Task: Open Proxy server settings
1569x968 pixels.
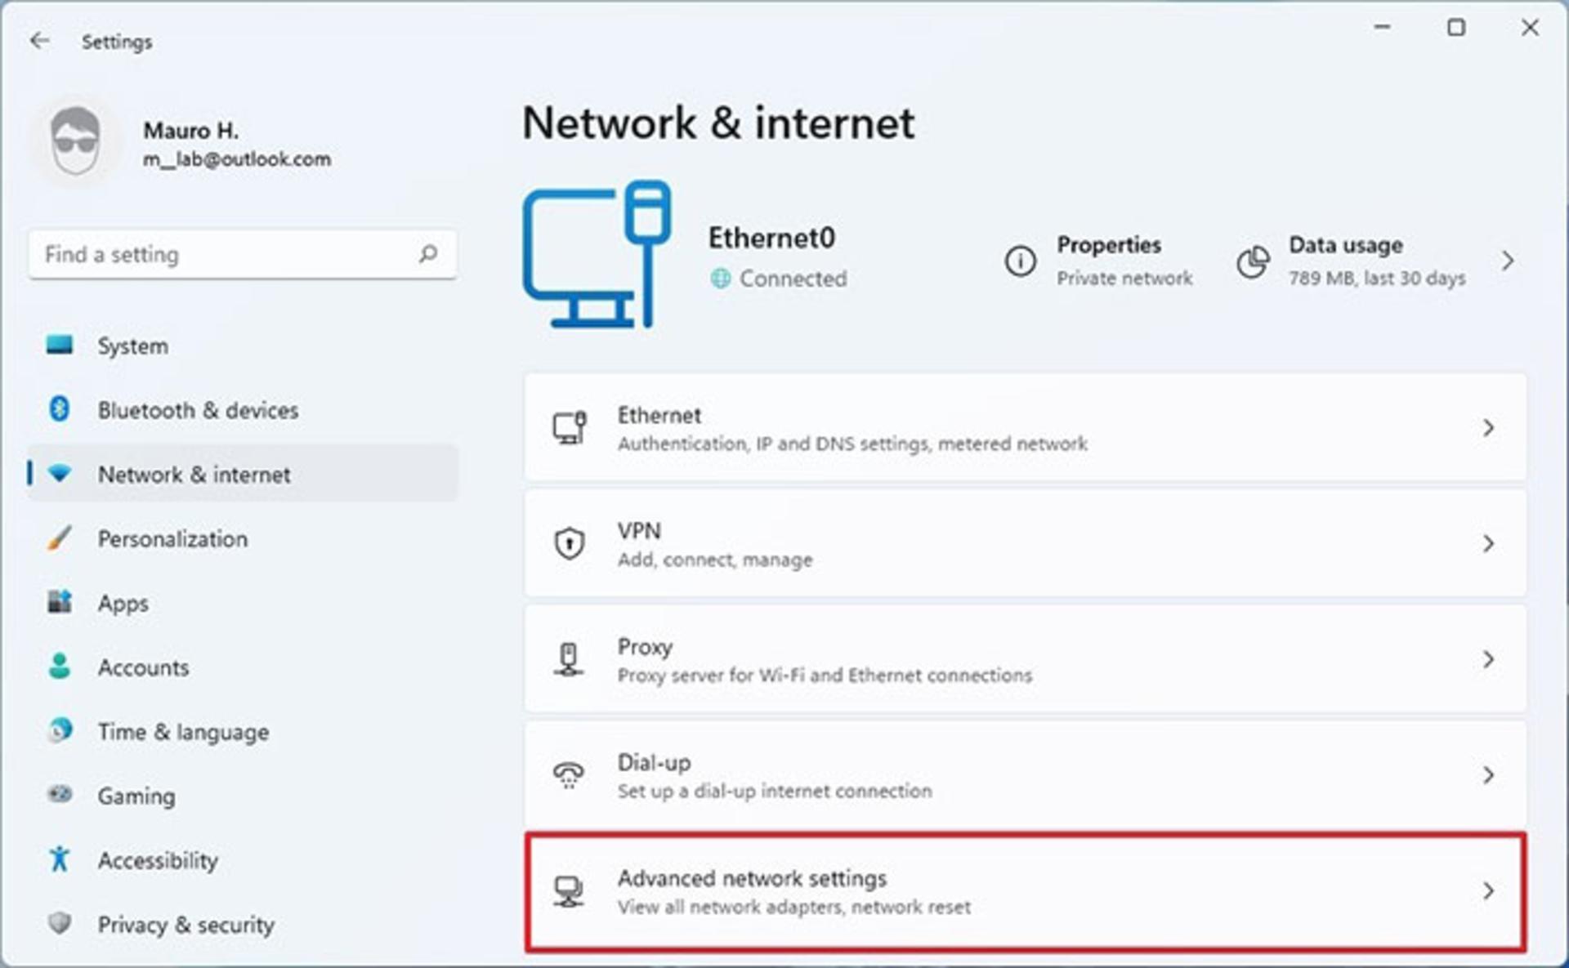Action: coord(1026,659)
